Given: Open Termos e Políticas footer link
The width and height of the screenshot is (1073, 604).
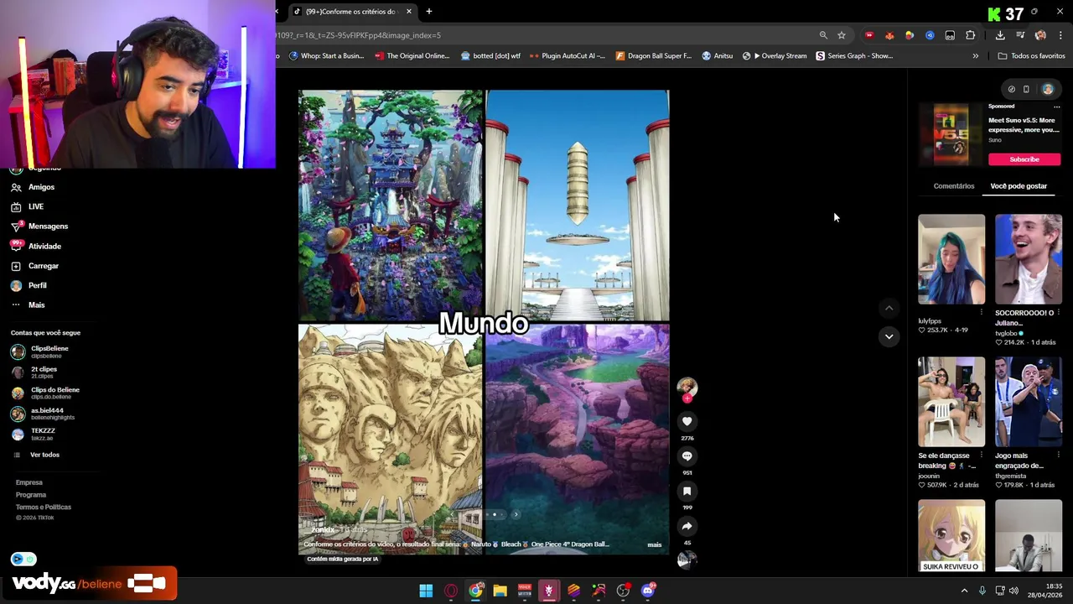Looking at the screenshot, I should click(43, 507).
